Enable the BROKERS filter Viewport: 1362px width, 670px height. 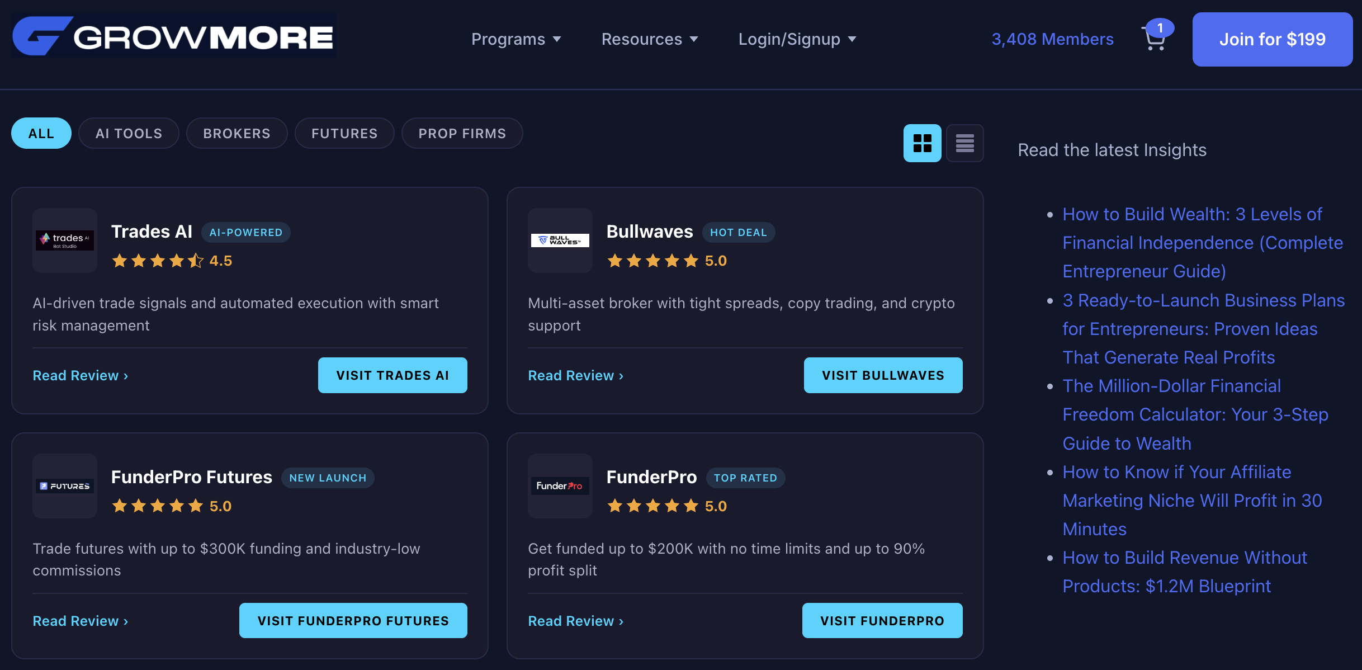[237, 133]
